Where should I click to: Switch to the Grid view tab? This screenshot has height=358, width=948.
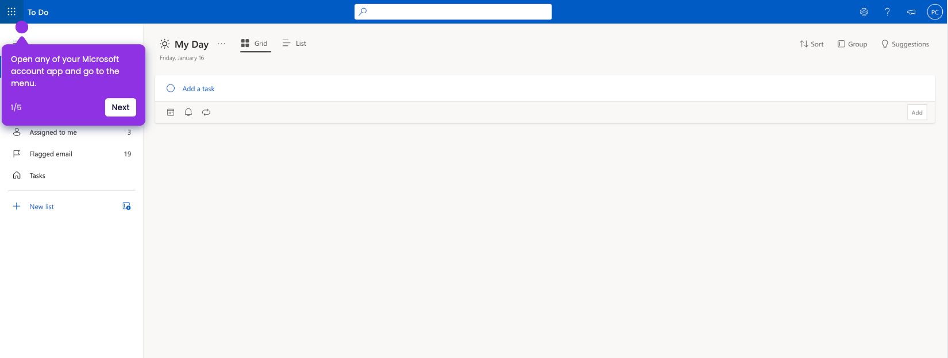pyautogui.click(x=255, y=44)
